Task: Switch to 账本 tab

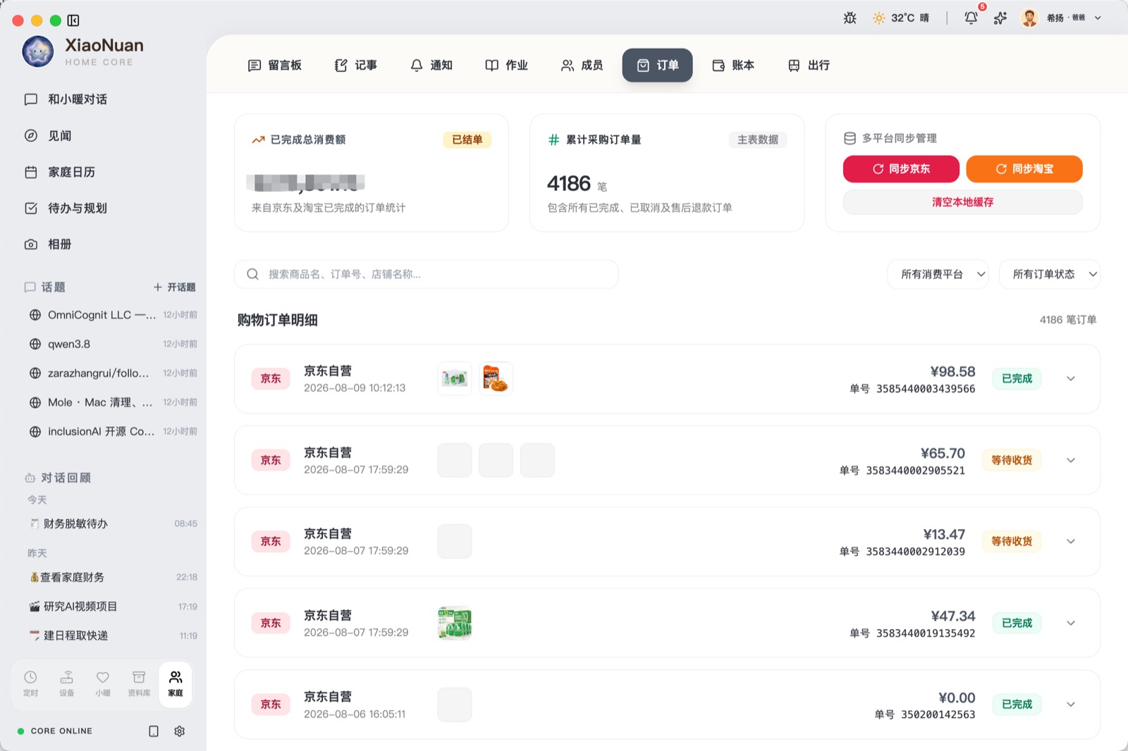Action: pos(733,66)
